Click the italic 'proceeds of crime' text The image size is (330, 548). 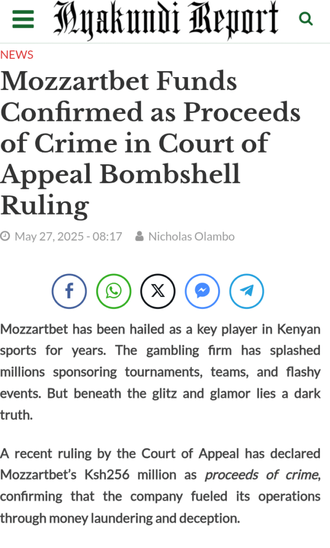(262, 475)
